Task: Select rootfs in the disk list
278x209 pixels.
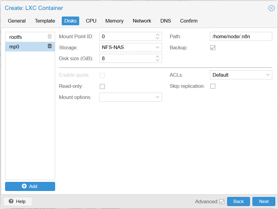Action: coord(24,37)
